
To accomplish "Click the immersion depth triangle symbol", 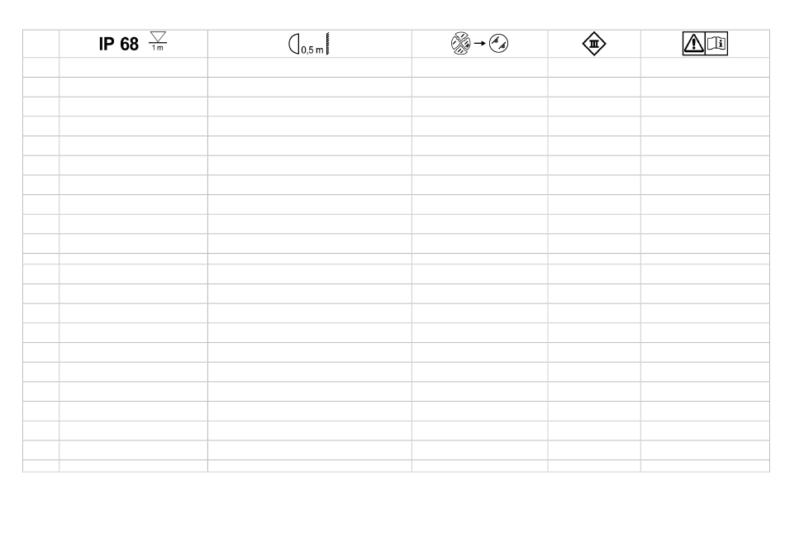I will click(157, 39).
